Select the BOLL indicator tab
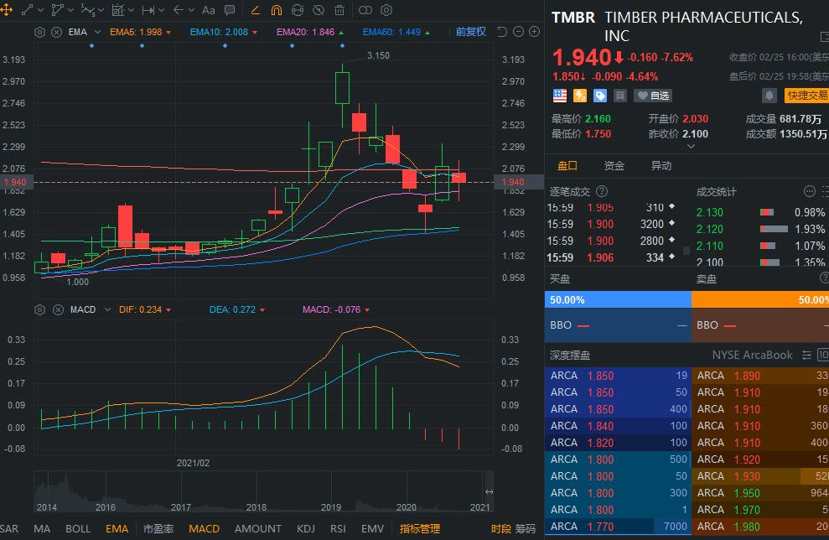The image size is (829, 540). point(78,529)
